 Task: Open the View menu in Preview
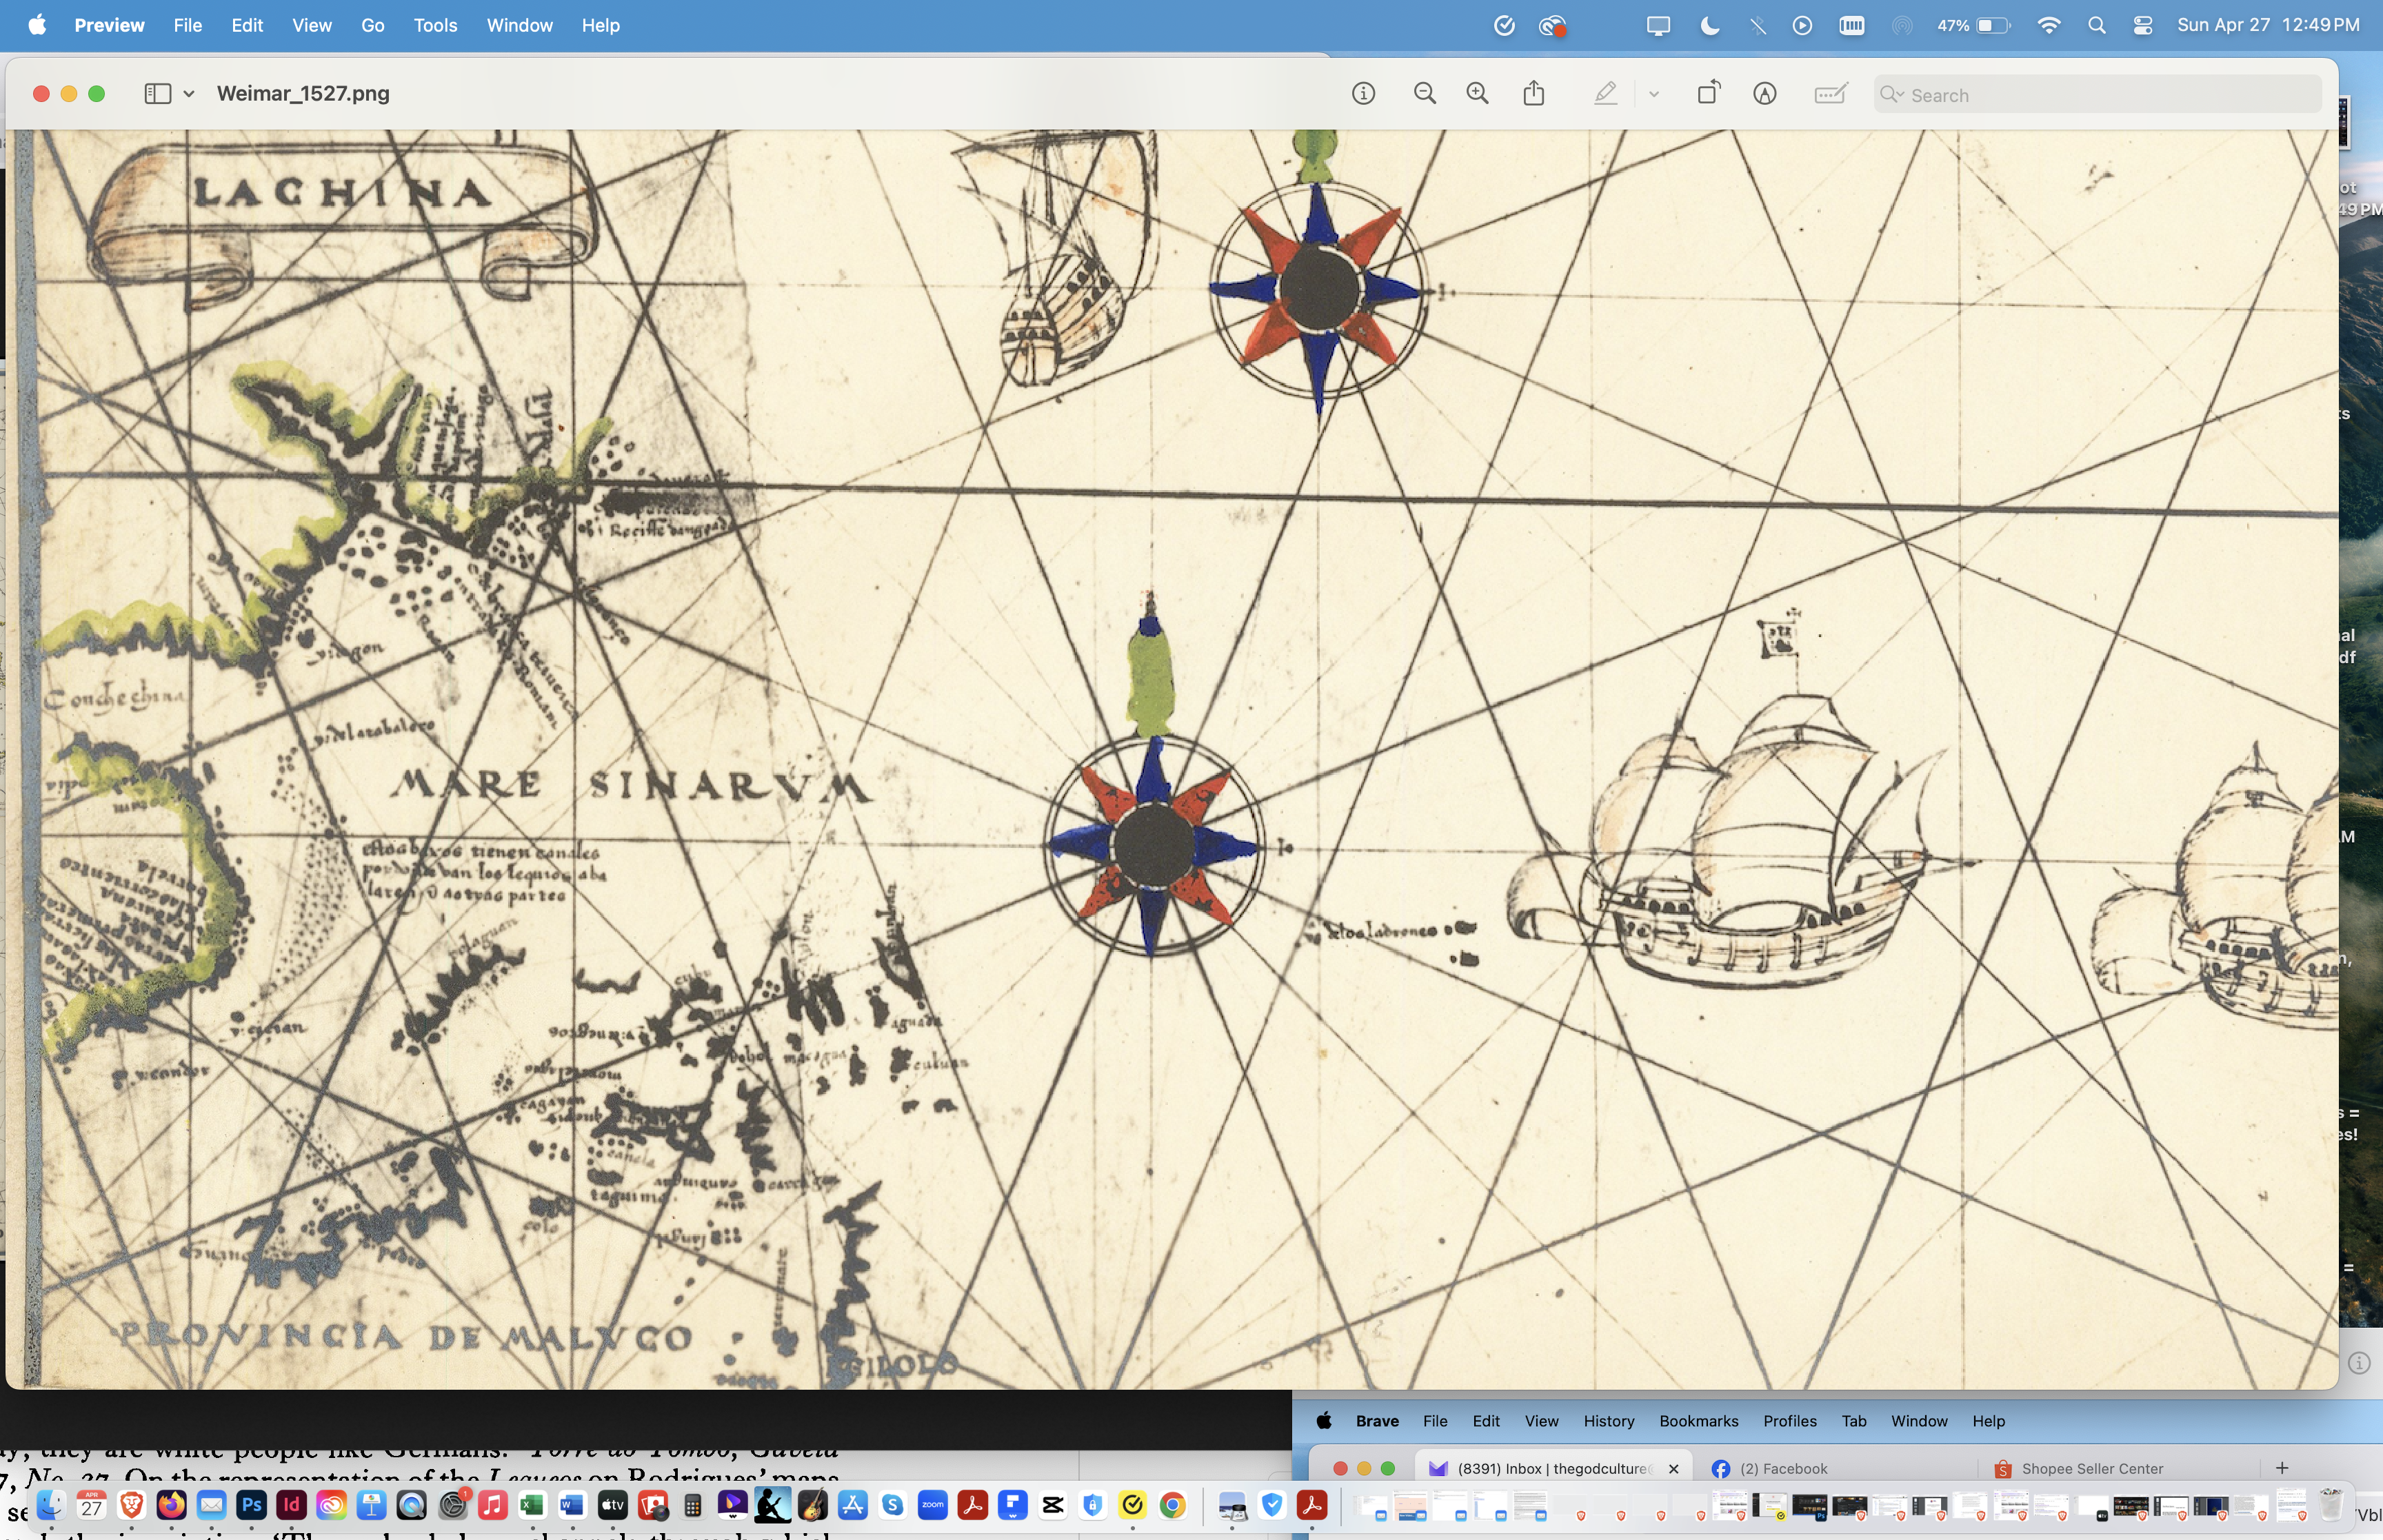tap(312, 25)
